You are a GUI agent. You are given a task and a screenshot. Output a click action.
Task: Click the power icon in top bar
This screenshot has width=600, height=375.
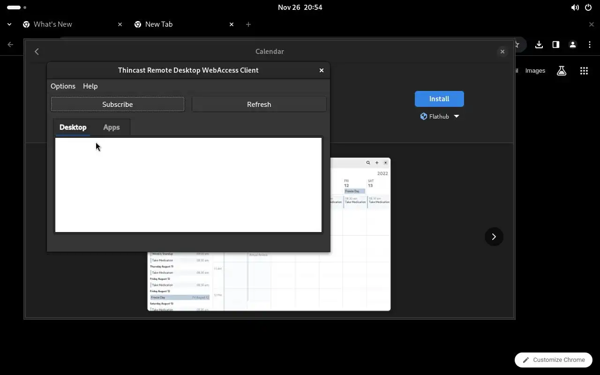[588, 7]
